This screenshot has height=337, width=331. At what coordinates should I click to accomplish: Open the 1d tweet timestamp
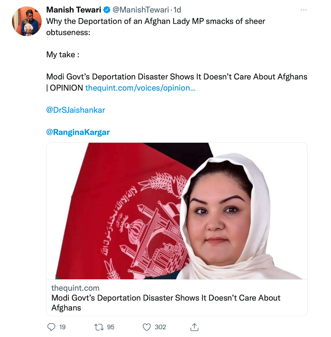[177, 10]
